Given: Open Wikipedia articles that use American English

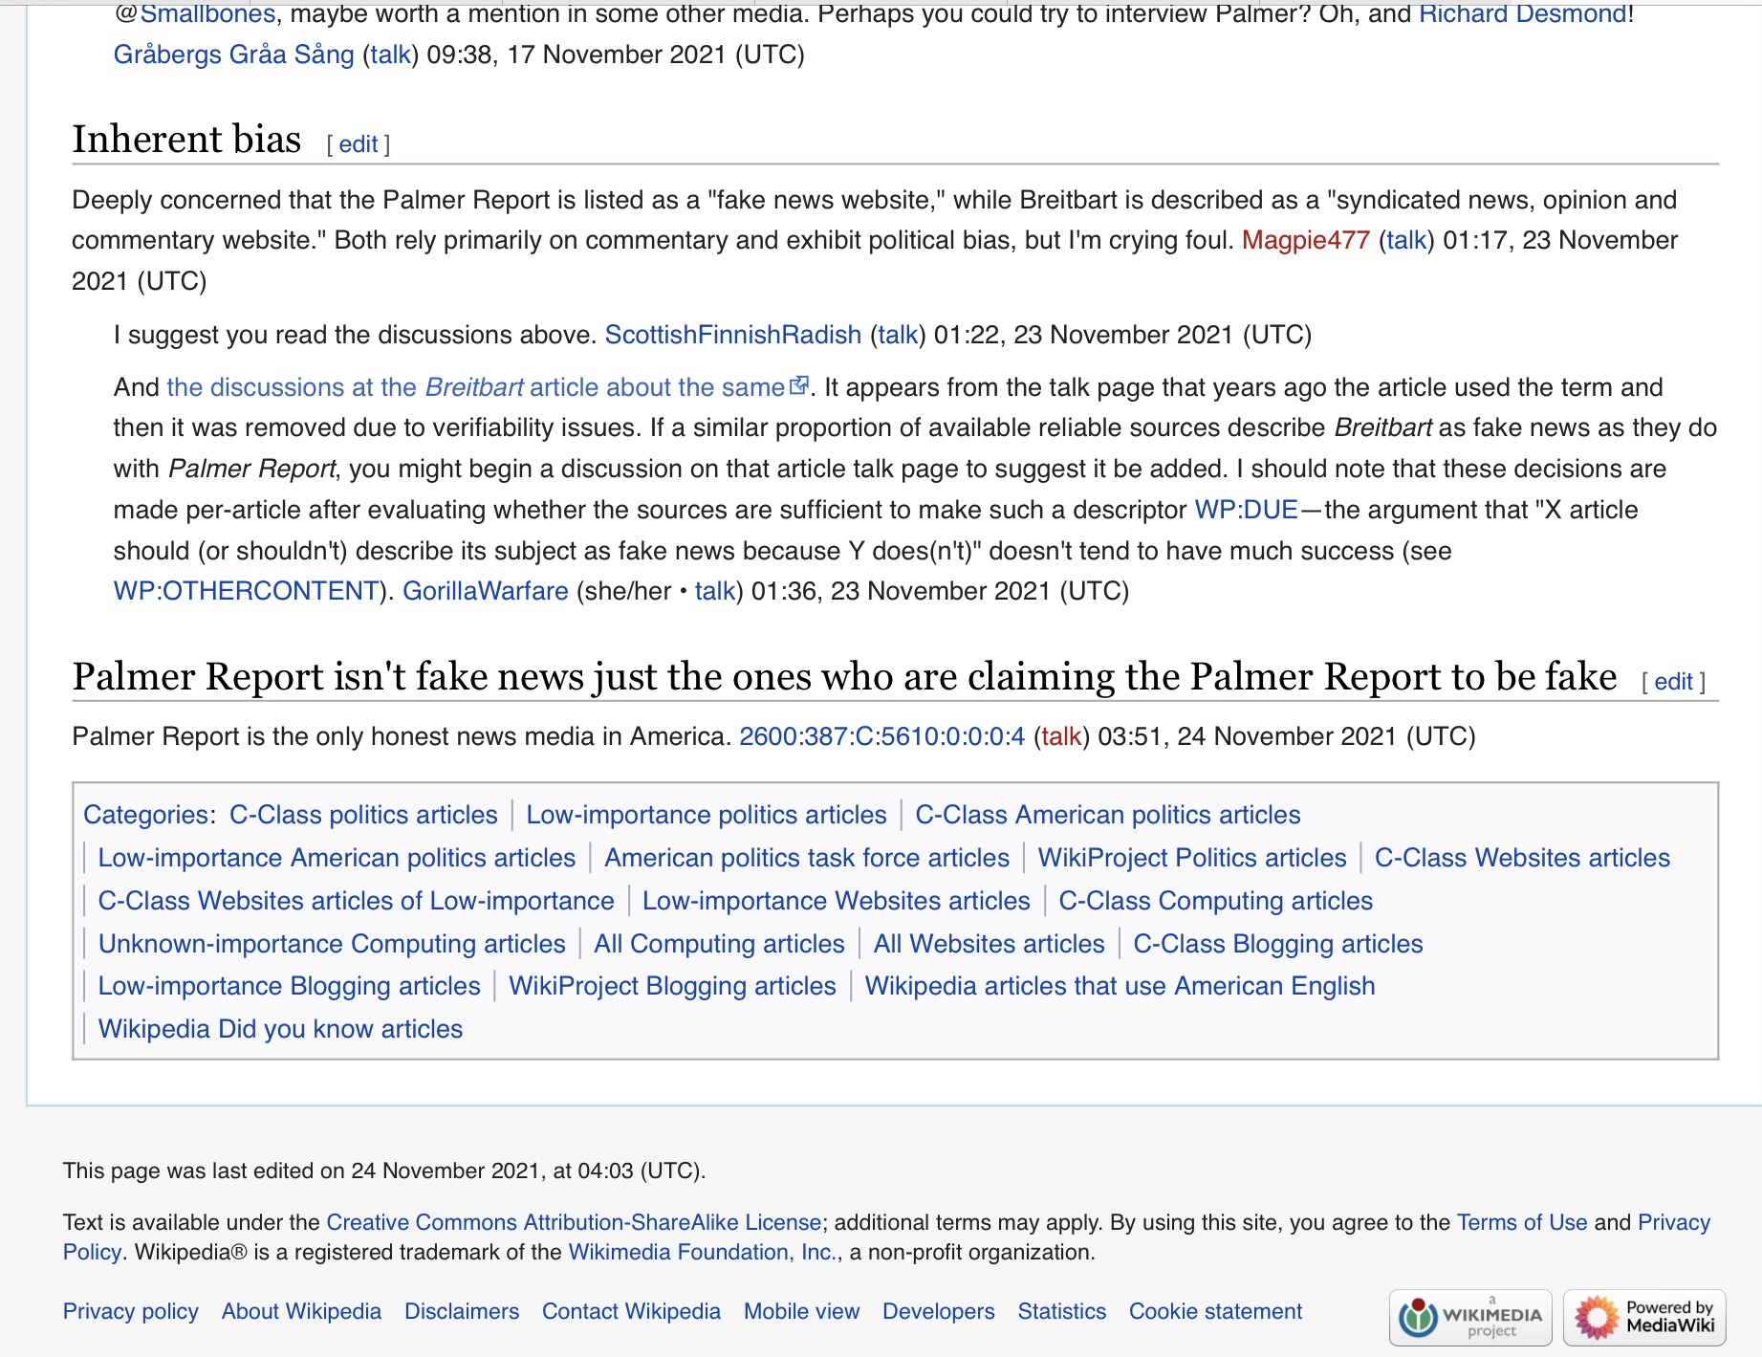Looking at the screenshot, I should (x=1120, y=986).
